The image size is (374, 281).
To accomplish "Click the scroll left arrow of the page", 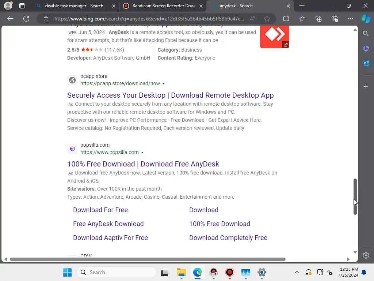I will point(5,259).
